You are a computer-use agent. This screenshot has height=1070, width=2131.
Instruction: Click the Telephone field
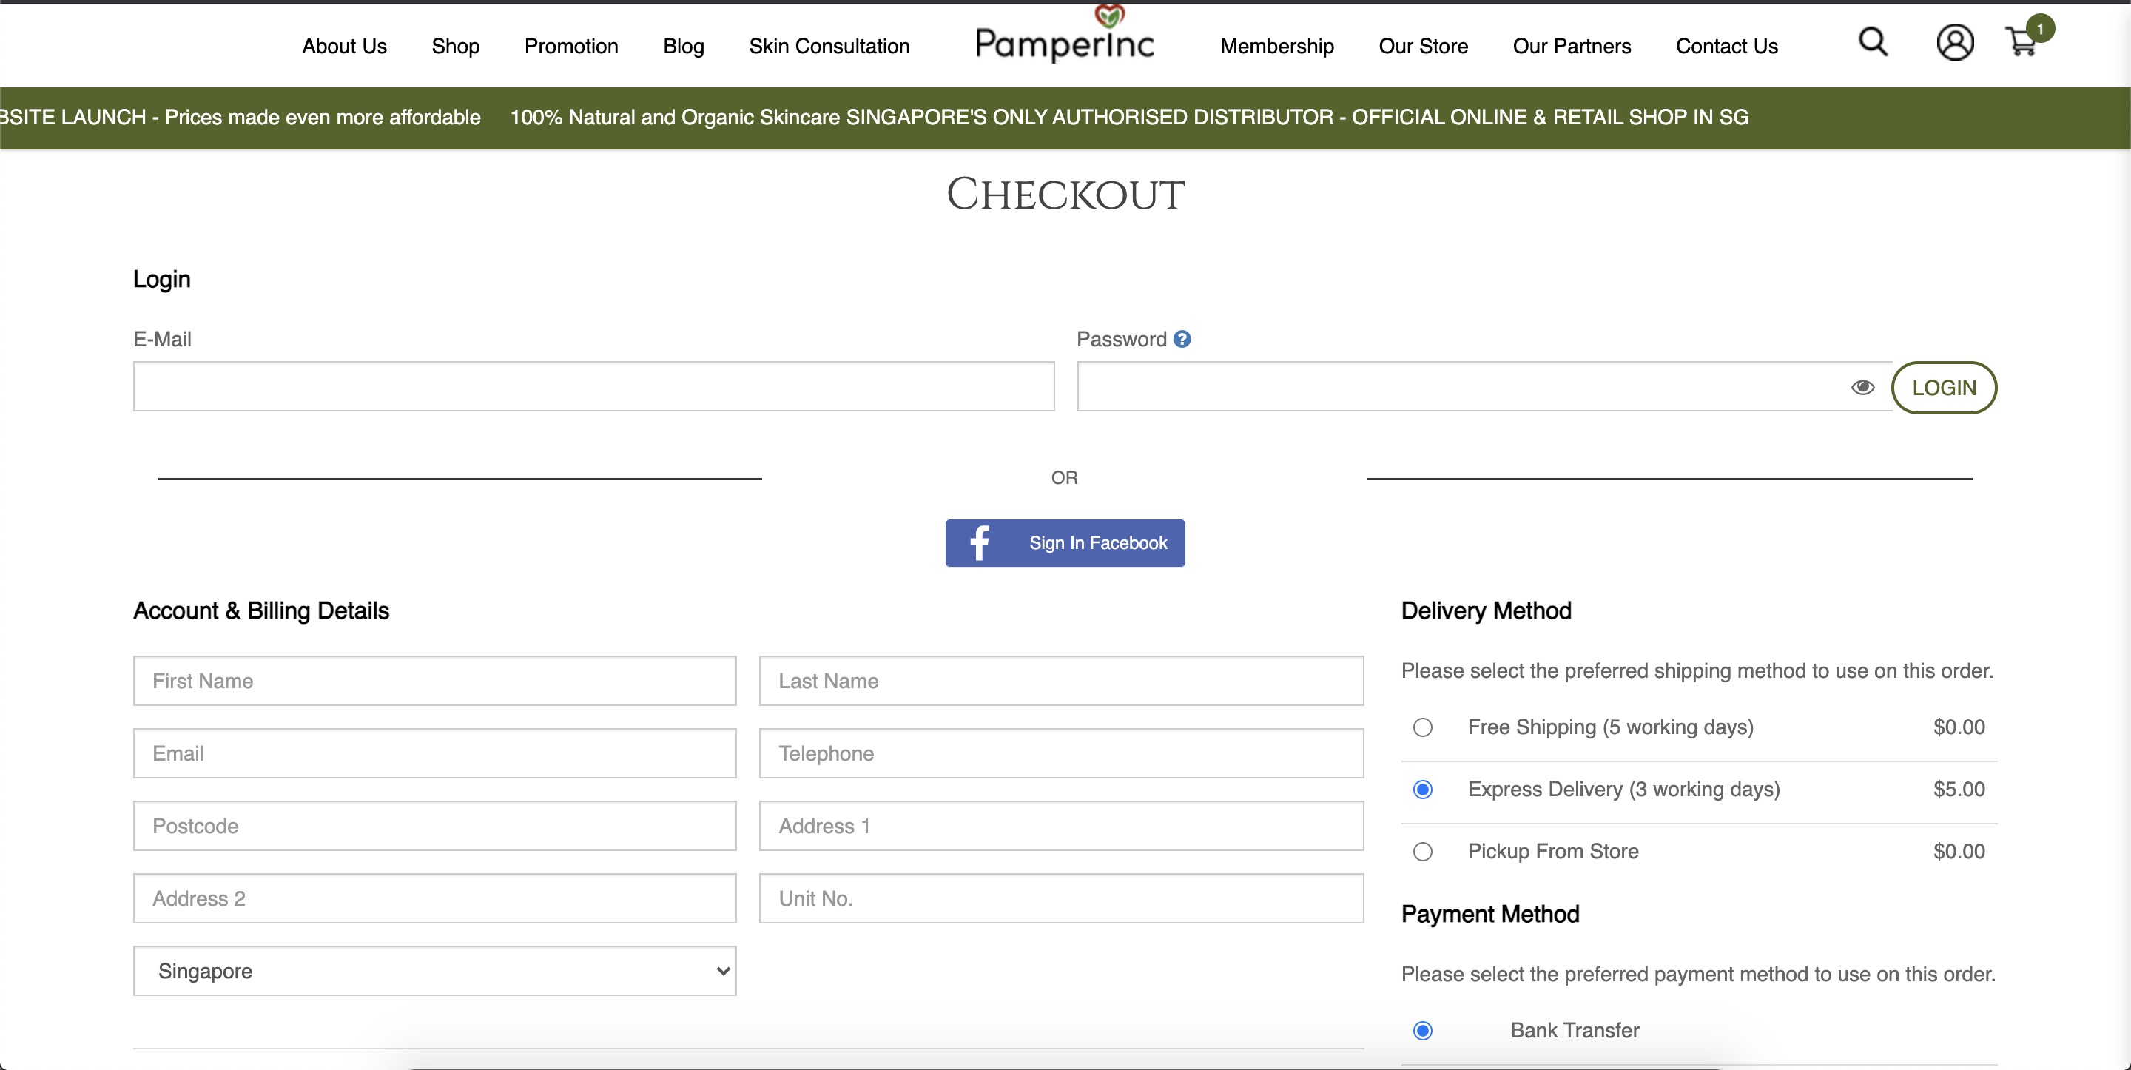pyautogui.click(x=1061, y=753)
